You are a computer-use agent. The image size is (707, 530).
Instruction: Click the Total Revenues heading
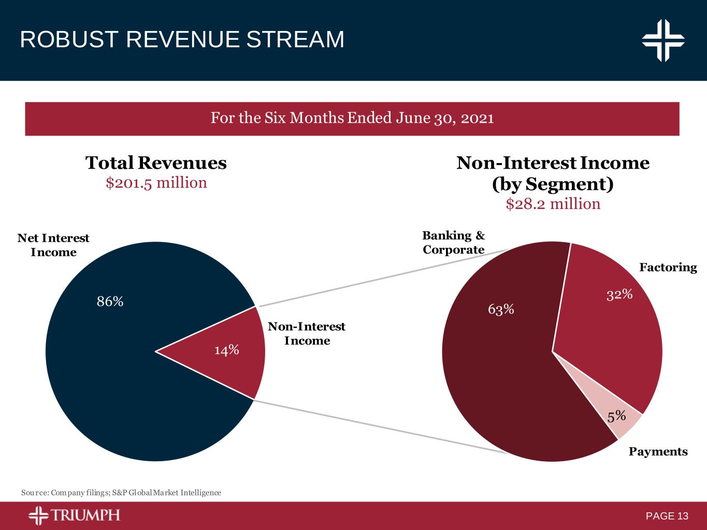[x=156, y=163]
